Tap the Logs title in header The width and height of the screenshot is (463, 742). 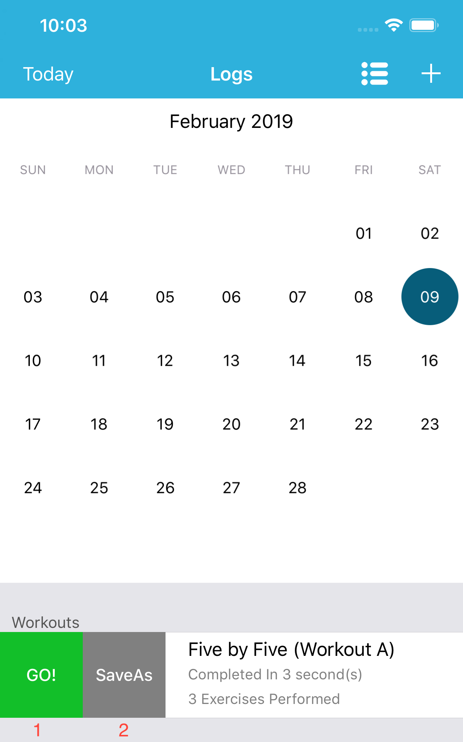[x=231, y=74]
